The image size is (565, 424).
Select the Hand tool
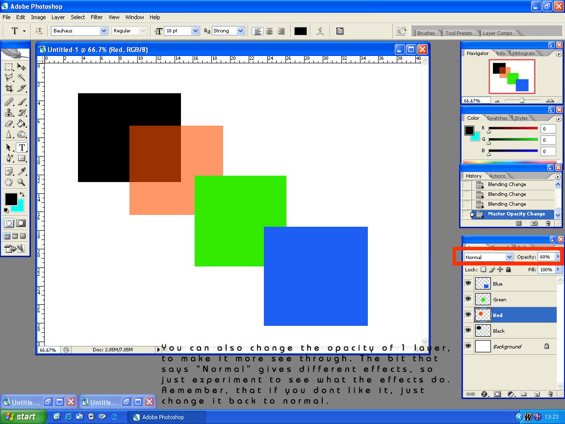click(x=9, y=182)
